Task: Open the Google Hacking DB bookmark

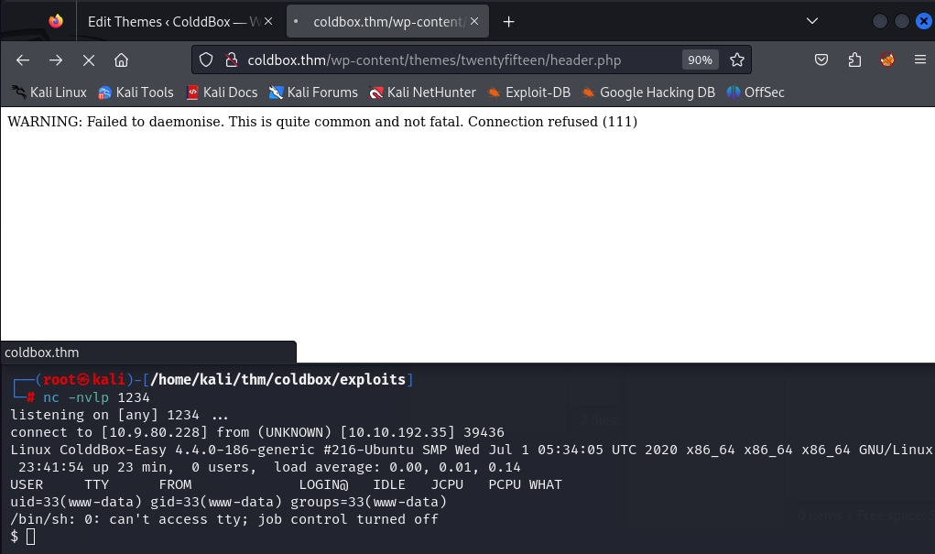Action: click(x=648, y=92)
